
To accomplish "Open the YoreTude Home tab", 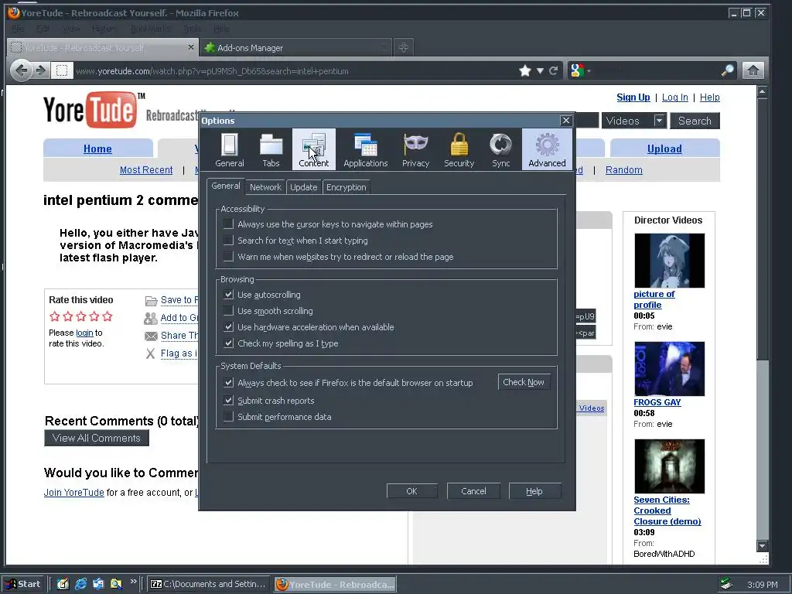I will click(97, 148).
